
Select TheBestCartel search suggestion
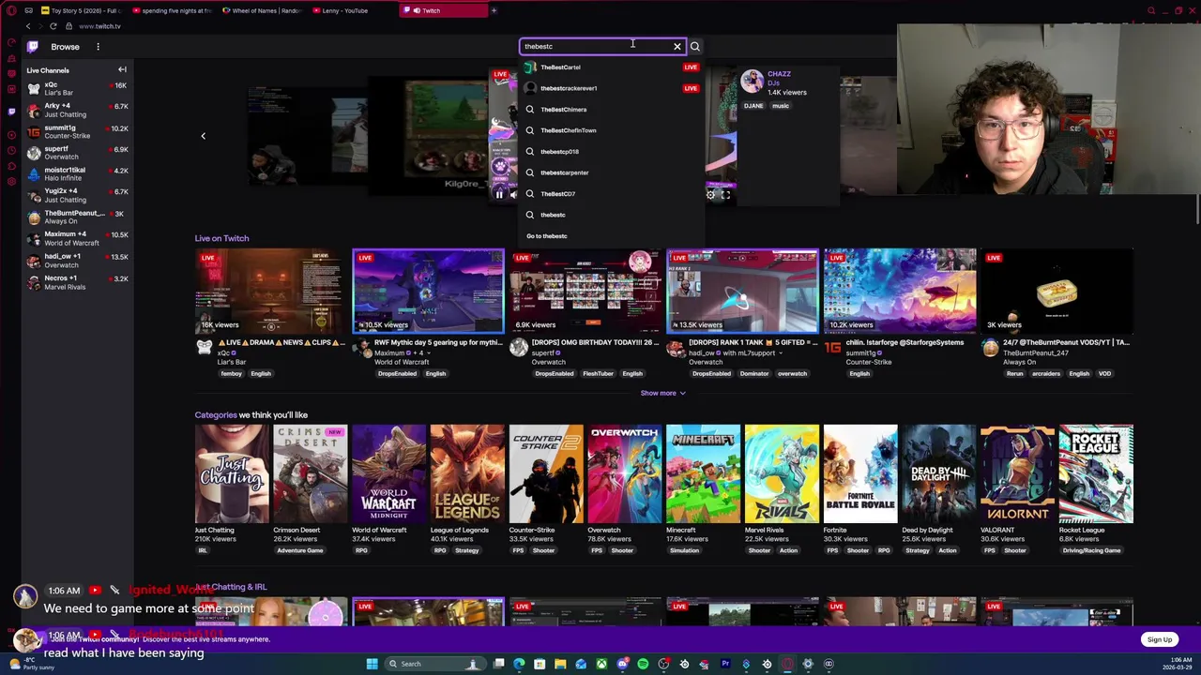pyautogui.click(x=612, y=67)
